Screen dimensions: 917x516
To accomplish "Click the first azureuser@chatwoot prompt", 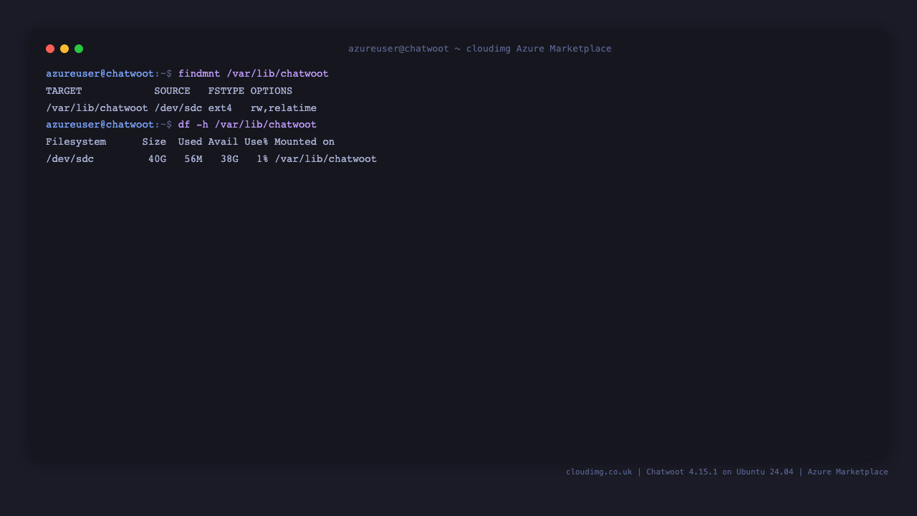I will pyautogui.click(x=100, y=74).
